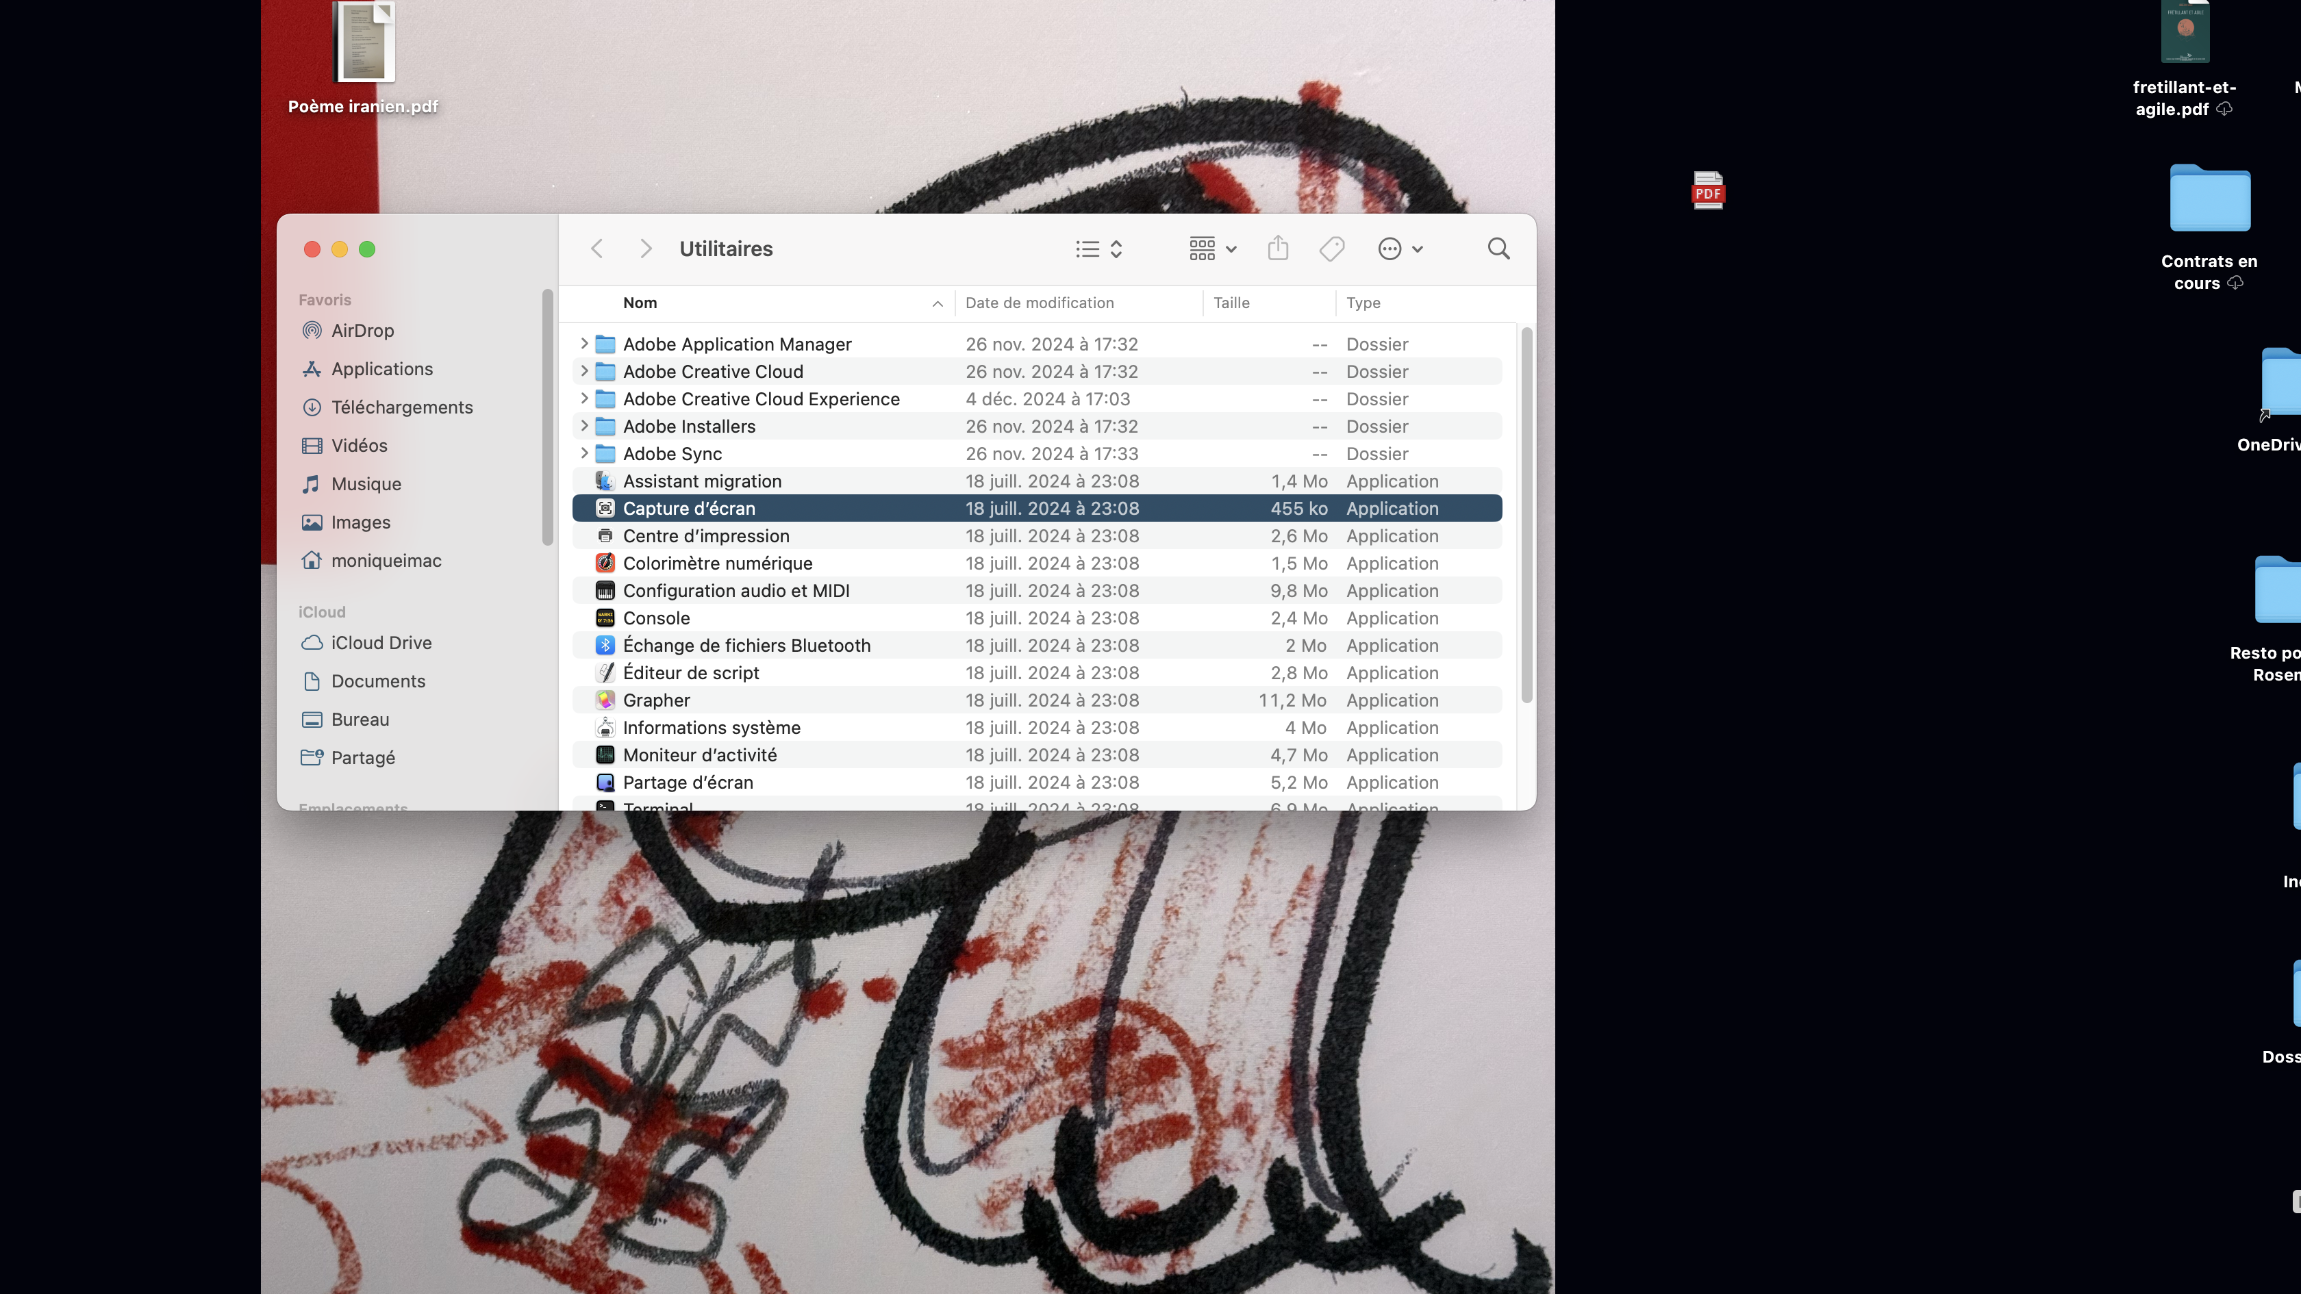
Task: Click the search magnifier icon in Finder
Action: pos(1498,249)
